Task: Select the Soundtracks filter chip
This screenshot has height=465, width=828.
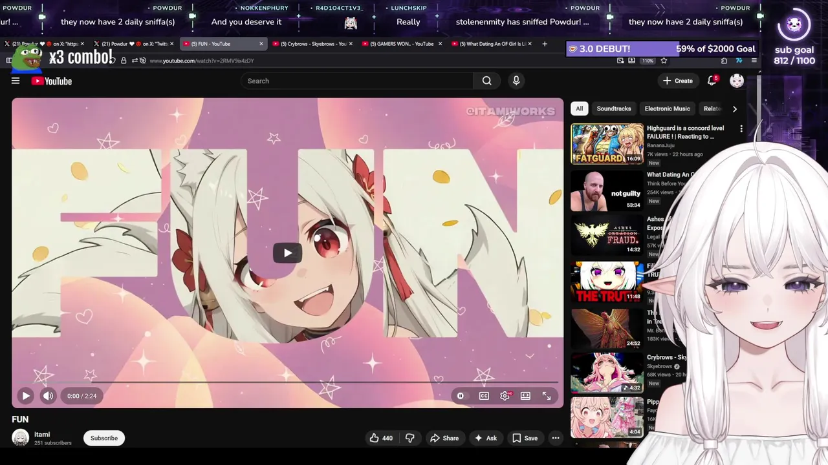Action: (x=614, y=108)
